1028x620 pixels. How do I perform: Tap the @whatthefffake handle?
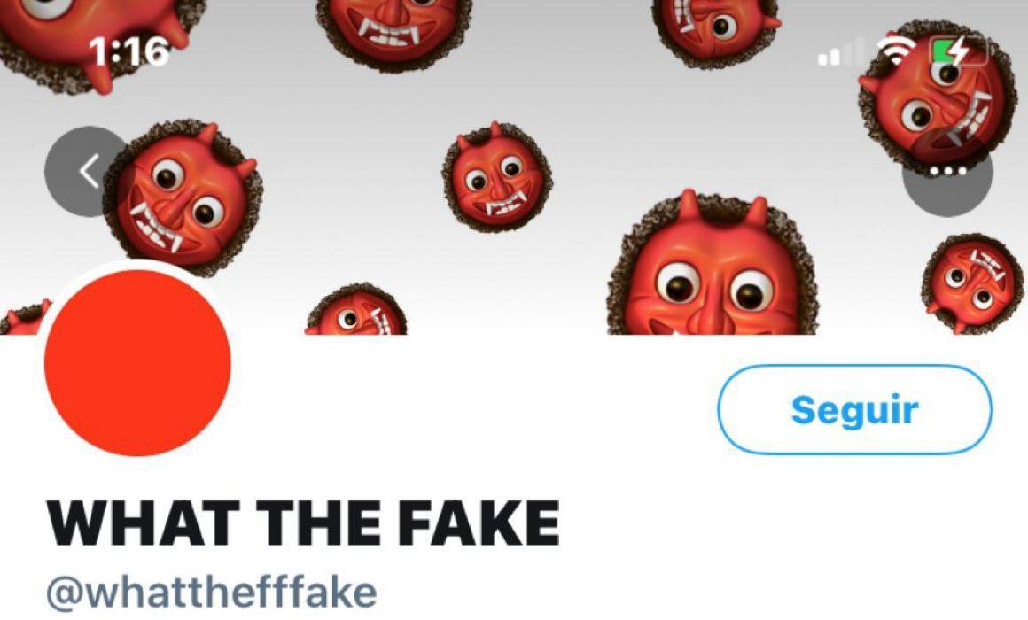tap(211, 592)
